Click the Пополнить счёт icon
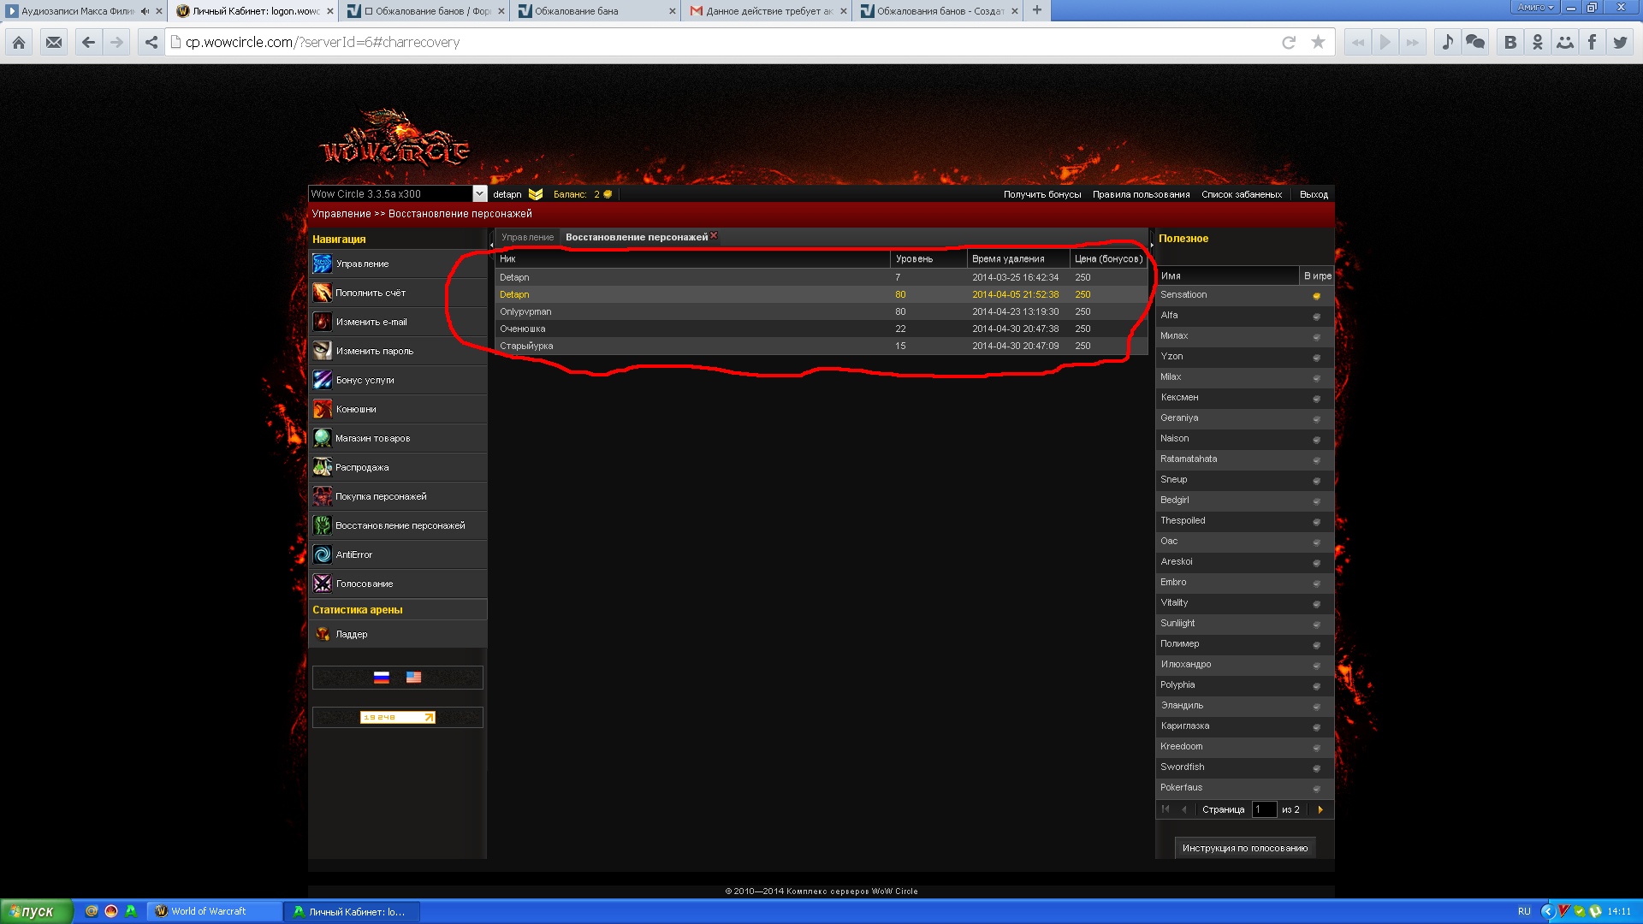 pyautogui.click(x=322, y=293)
